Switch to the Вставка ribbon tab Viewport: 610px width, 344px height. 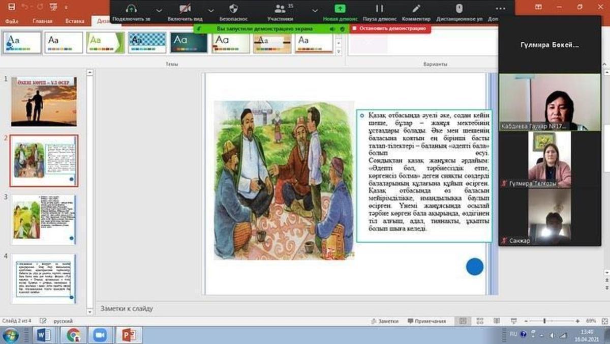pyautogui.click(x=75, y=21)
